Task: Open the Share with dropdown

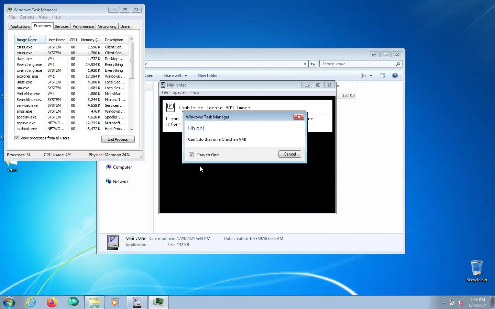Action: tap(175, 76)
